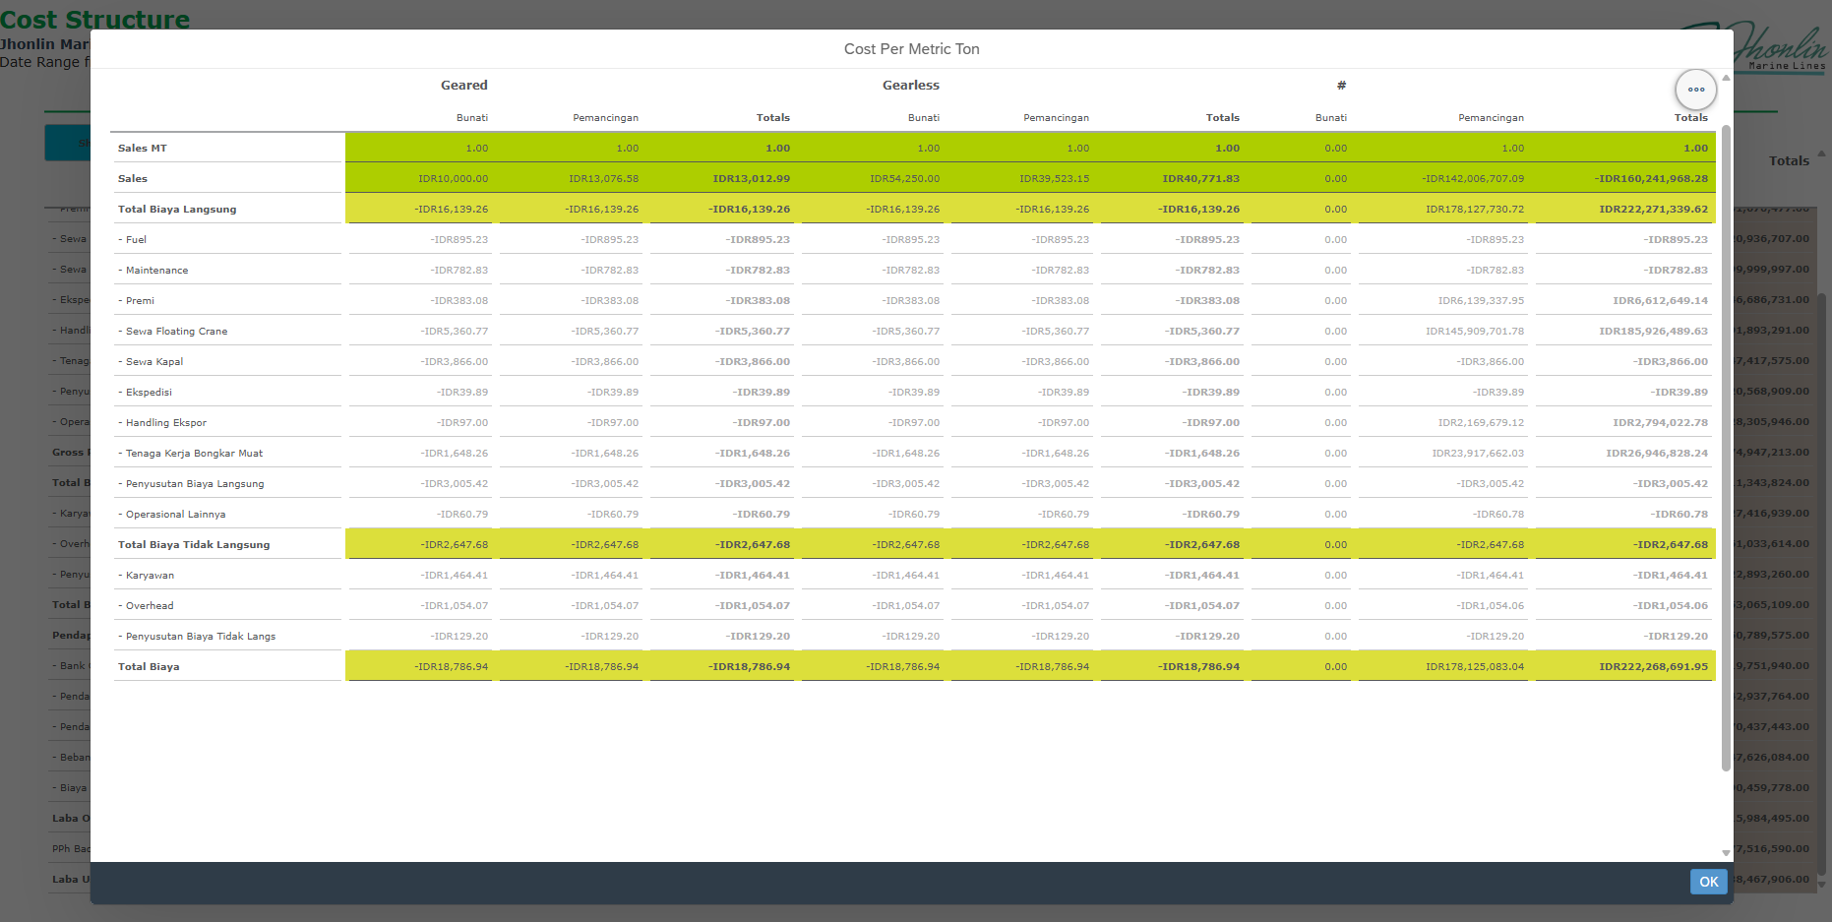Screen dimensions: 1832x922
Task: Click the Sales MT row label
Action: 143,148
